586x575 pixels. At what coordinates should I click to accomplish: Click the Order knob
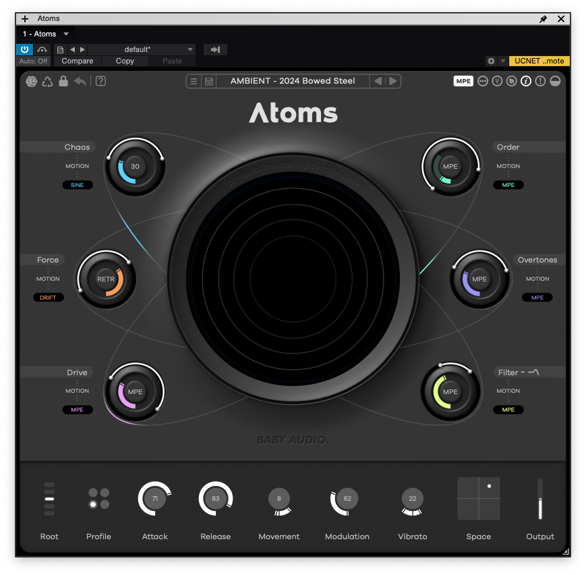[x=450, y=167]
